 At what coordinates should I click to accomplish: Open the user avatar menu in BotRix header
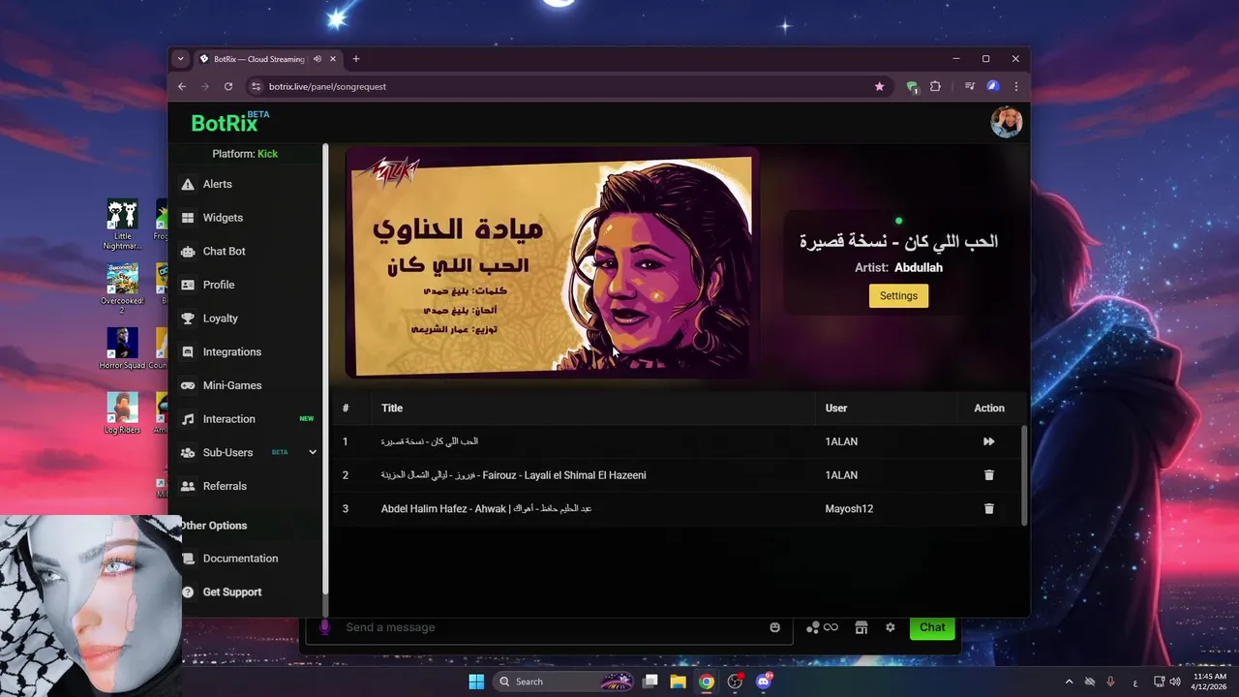1006,122
